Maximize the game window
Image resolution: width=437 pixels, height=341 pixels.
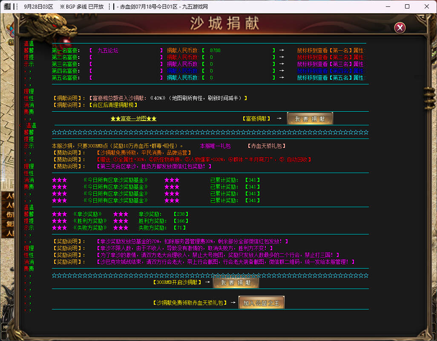407,6
